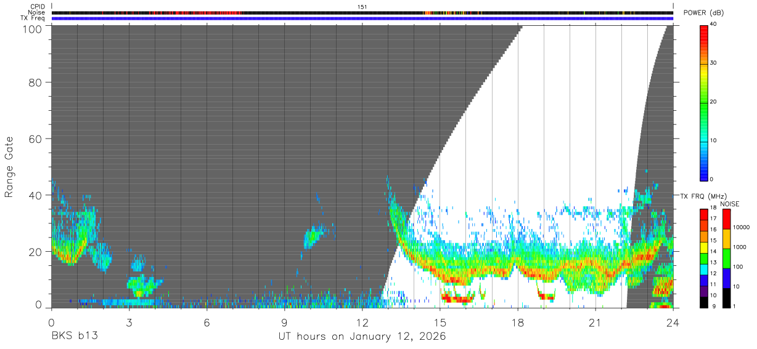Click the Noise row label at top left

(x=36, y=12)
